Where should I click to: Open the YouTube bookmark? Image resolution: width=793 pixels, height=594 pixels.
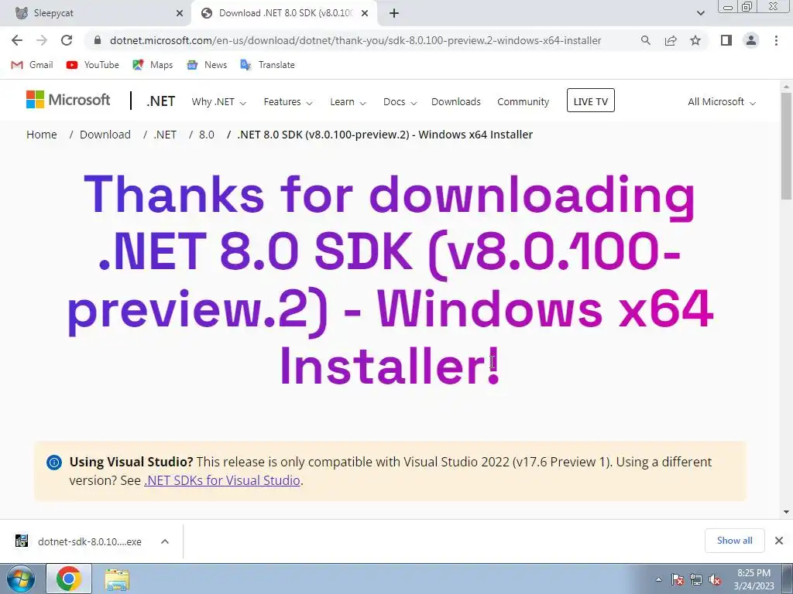[93, 65]
